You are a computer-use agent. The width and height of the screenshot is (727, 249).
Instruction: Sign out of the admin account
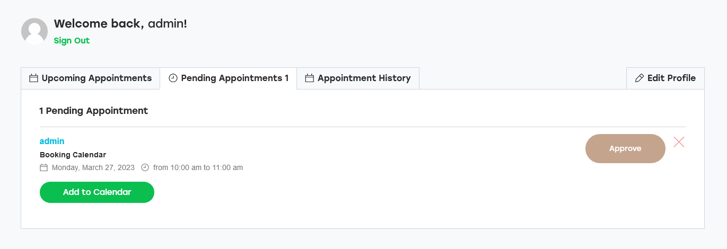(x=72, y=41)
